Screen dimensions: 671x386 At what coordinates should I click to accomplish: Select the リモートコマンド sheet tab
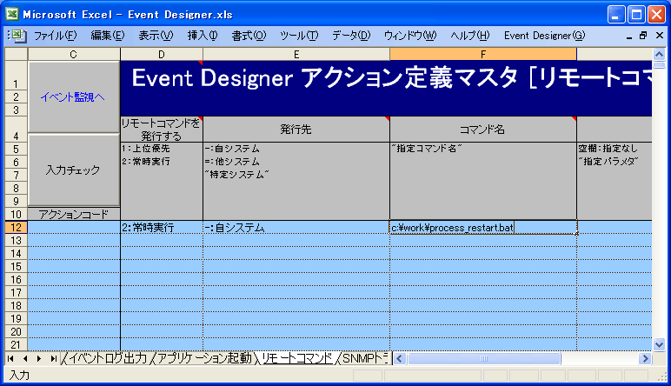point(297,358)
